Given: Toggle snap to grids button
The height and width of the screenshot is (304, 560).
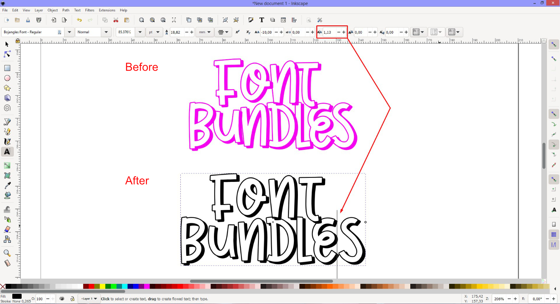Looking at the screenshot, I should point(554,235).
